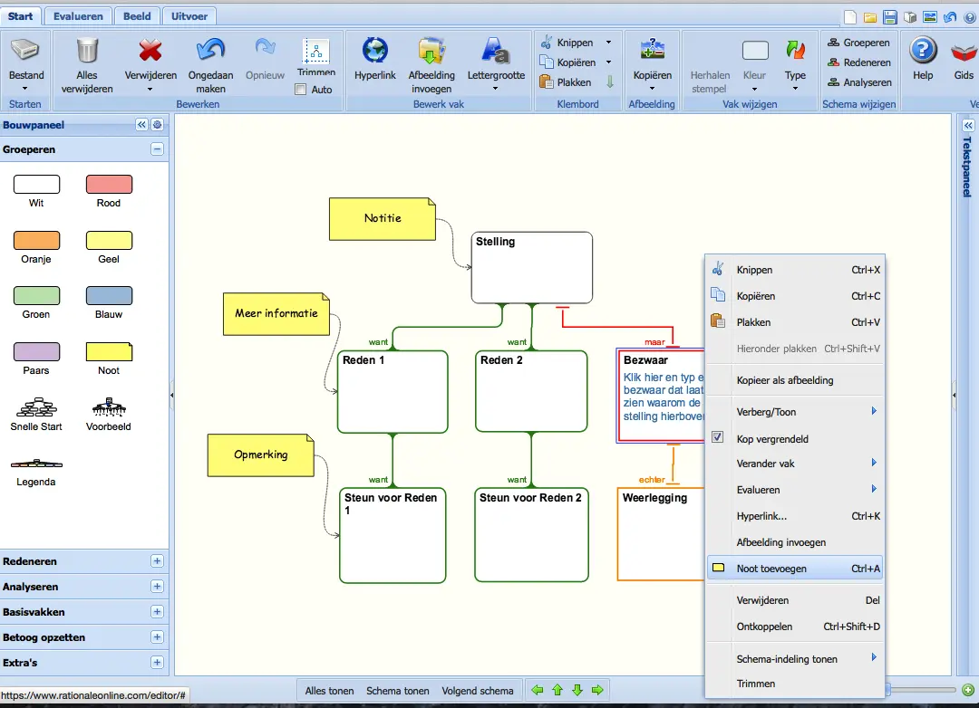Expand the Redeneren section

click(157, 561)
